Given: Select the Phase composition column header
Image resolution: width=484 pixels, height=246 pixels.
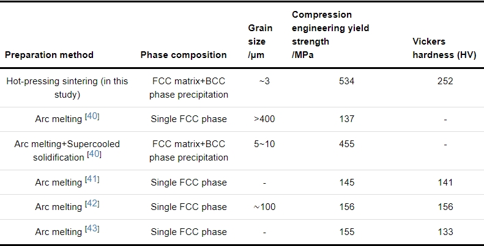Looking at the screenshot, I should point(184,55).
